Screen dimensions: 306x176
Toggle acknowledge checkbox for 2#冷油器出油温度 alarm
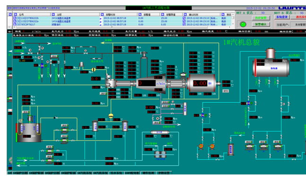click(x=184, y=18)
